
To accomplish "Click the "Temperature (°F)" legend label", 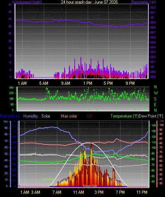I will [125, 116].
